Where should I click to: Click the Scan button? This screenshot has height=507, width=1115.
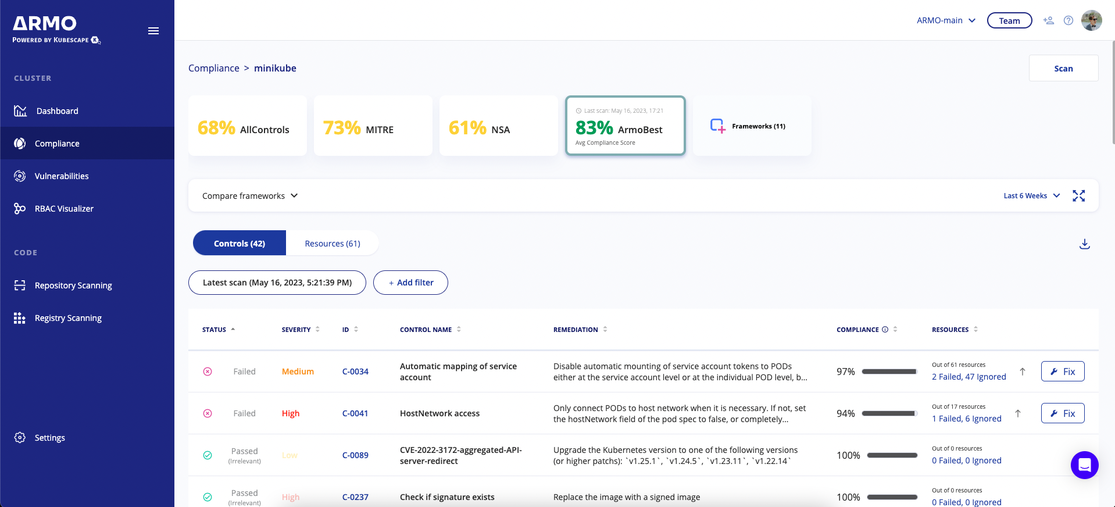(1063, 68)
